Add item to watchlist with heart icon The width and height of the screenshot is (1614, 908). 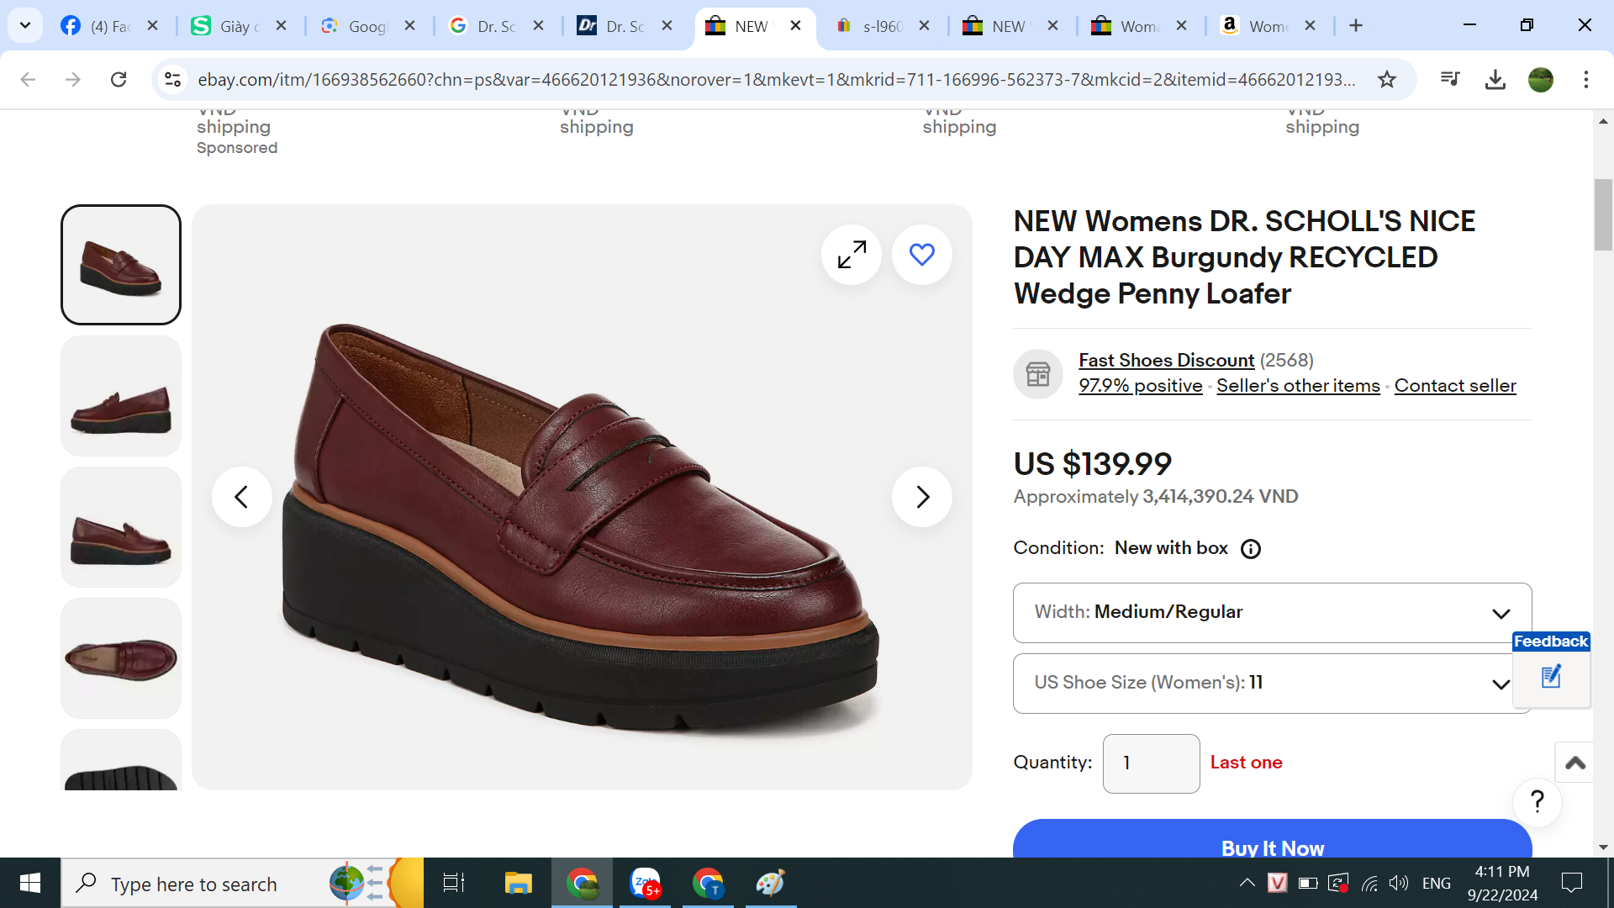point(921,255)
